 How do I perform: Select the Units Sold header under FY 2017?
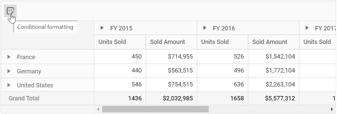[x=317, y=42]
